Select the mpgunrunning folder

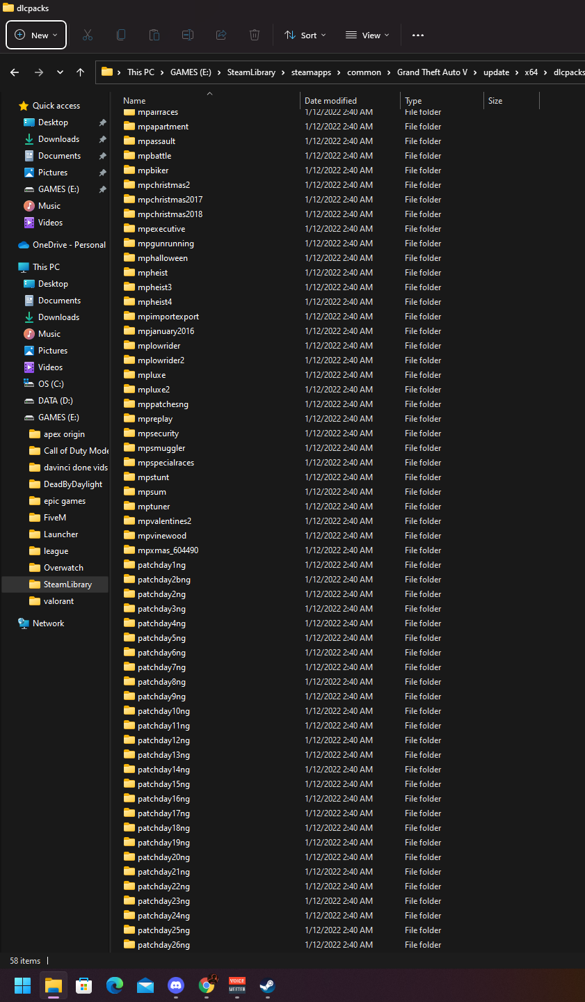click(166, 244)
